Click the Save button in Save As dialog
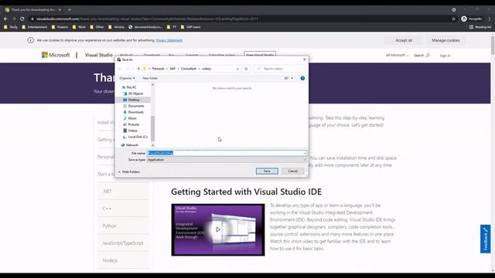This screenshot has width=495, height=278. click(267, 171)
